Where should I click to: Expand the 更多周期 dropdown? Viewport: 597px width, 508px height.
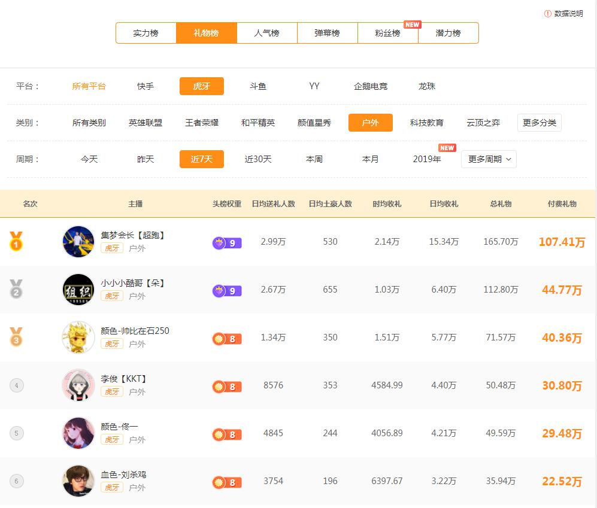pos(489,159)
